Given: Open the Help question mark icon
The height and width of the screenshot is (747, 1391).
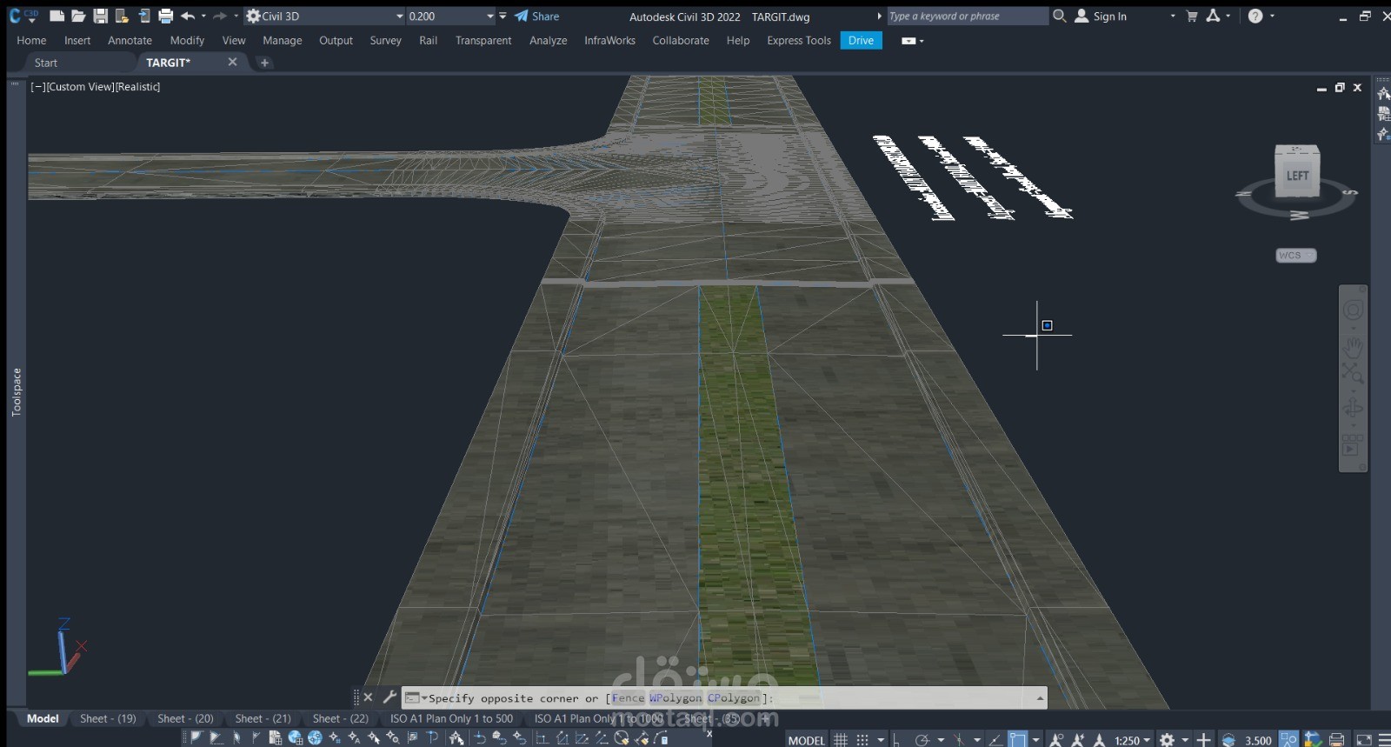Looking at the screenshot, I should click(x=1255, y=16).
